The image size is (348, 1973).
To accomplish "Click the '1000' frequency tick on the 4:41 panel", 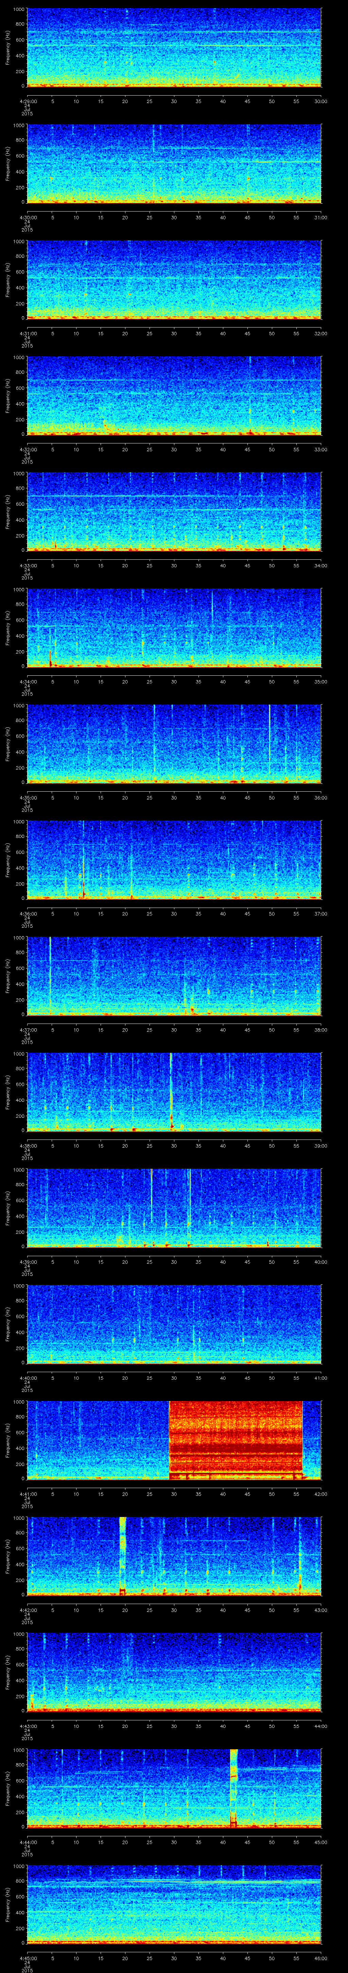I will pos(19,1402).
